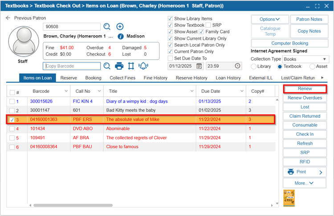The image size is (334, 216).
Task: Open Title column filter arrow
Action: point(191,91)
